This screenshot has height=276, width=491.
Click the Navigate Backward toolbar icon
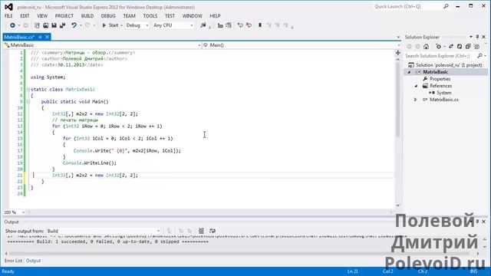[12, 25]
